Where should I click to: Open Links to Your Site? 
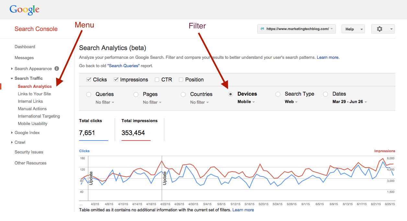(x=34, y=94)
